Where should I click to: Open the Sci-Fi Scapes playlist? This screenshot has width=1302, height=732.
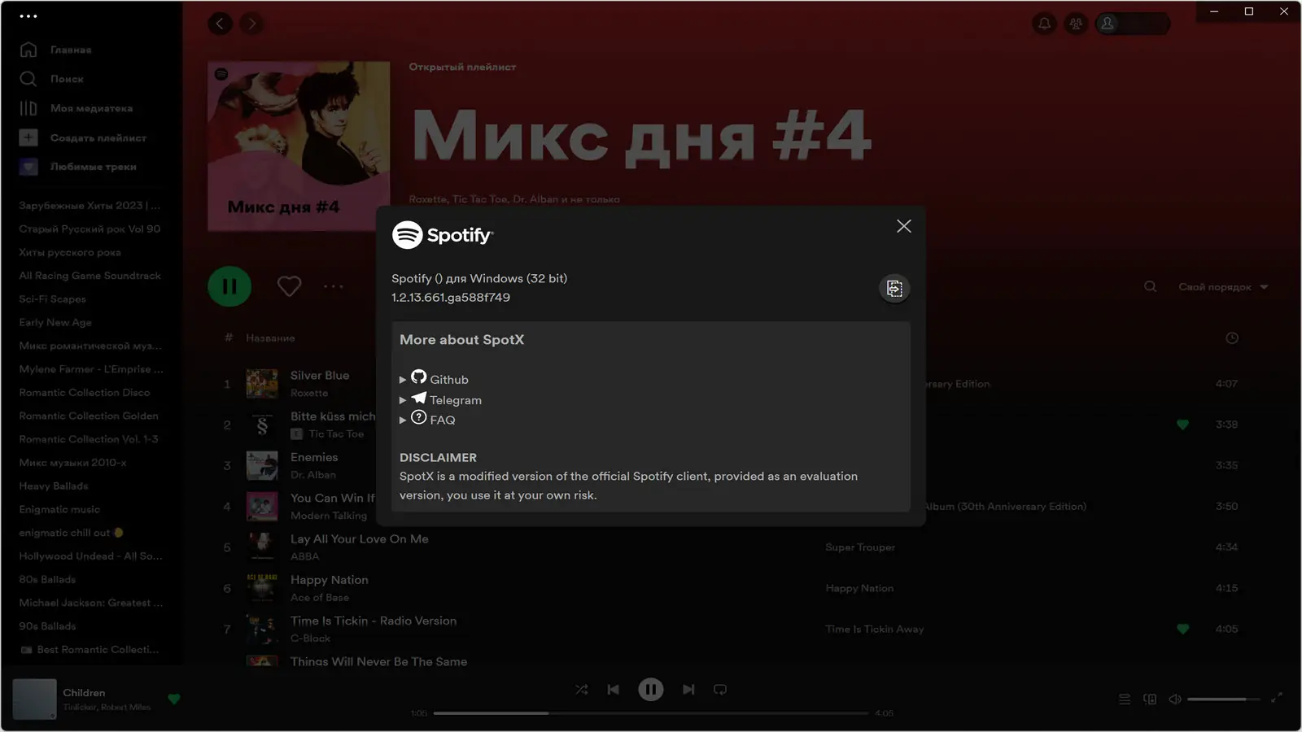[x=52, y=299]
